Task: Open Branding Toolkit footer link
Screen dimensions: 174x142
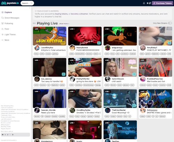Action: (x=6, y=127)
